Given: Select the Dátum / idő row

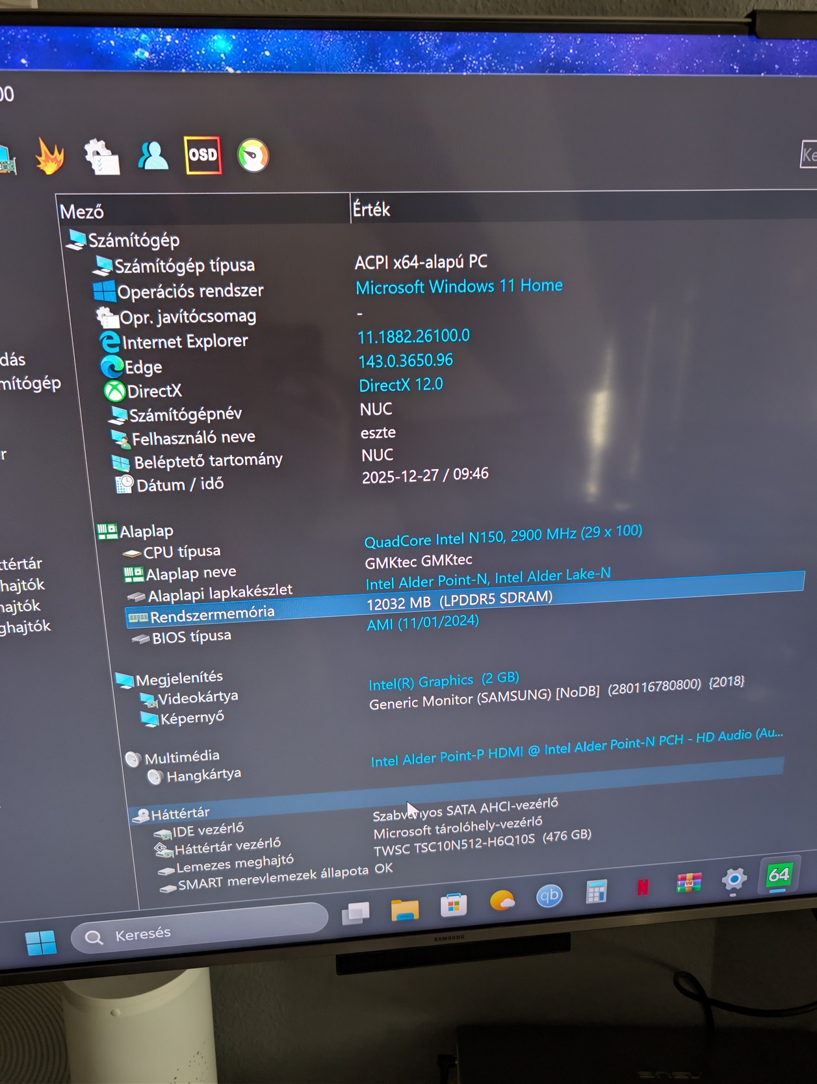Looking at the screenshot, I should (170, 485).
